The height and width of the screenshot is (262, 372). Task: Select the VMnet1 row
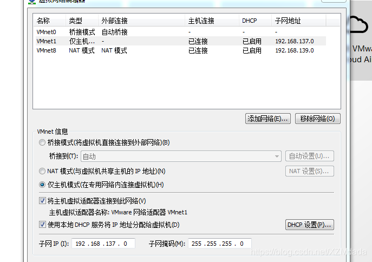pyautogui.click(x=181, y=41)
